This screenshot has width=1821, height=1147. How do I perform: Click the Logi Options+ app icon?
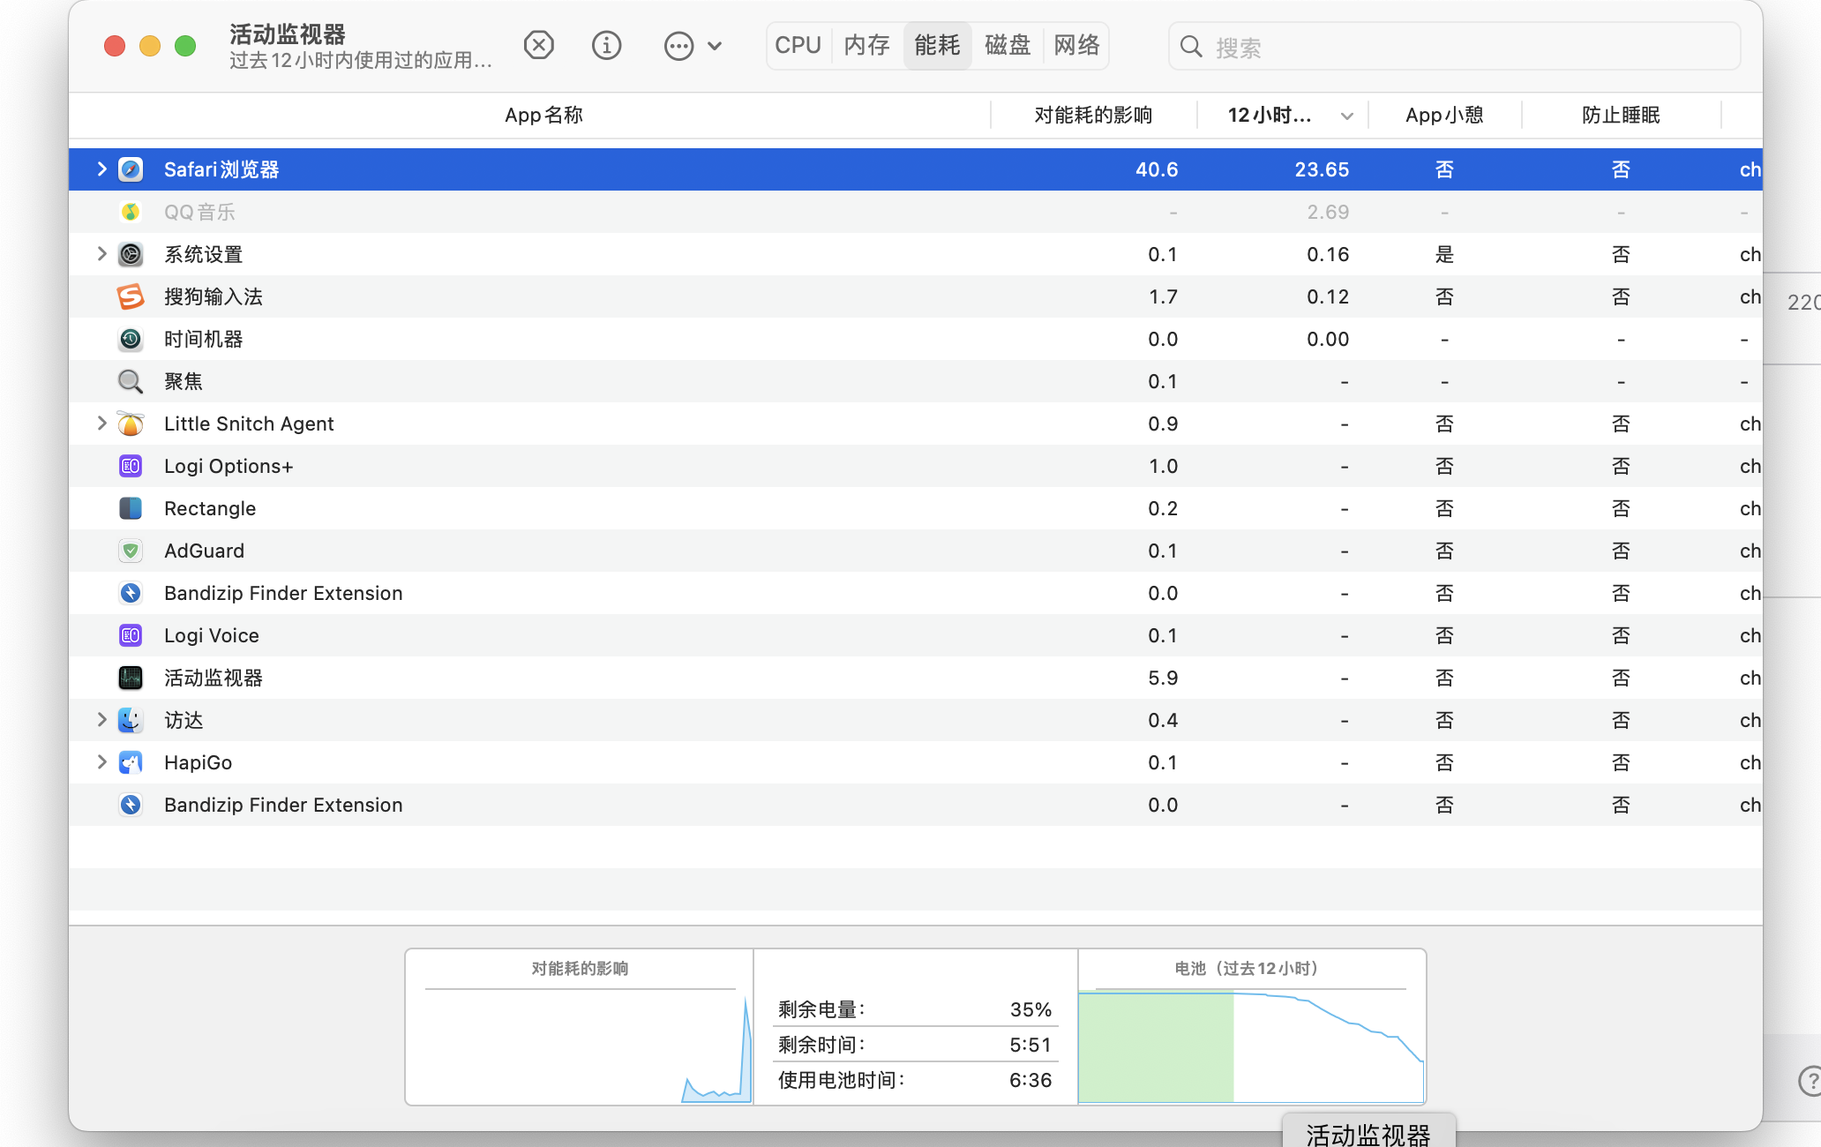click(131, 466)
